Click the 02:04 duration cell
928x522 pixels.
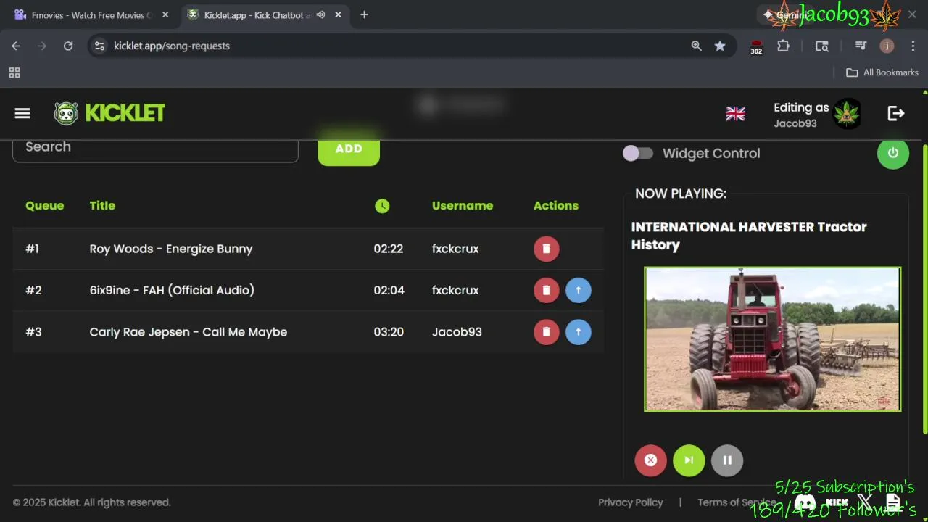click(389, 290)
